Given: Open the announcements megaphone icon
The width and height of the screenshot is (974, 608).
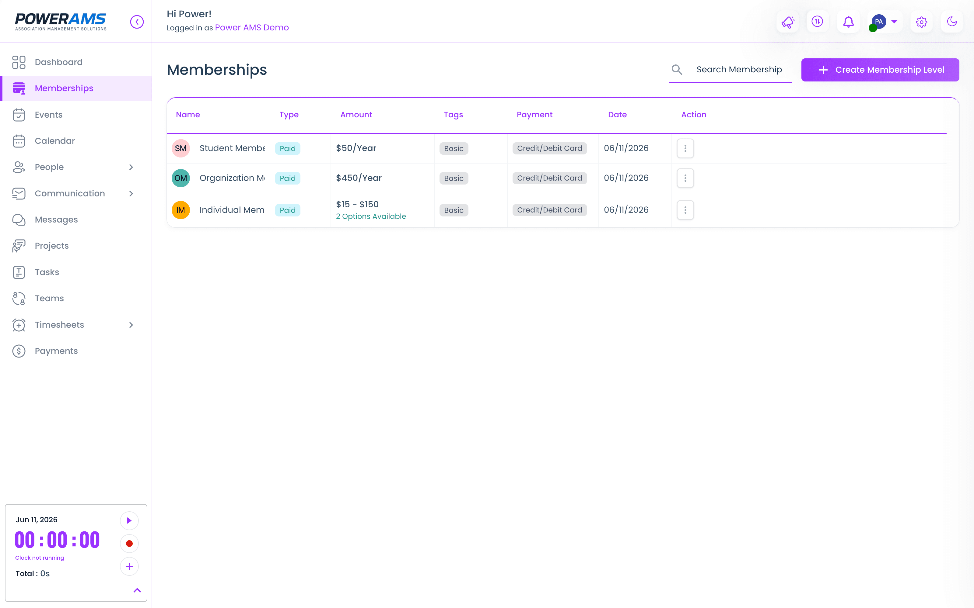Looking at the screenshot, I should point(788,22).
